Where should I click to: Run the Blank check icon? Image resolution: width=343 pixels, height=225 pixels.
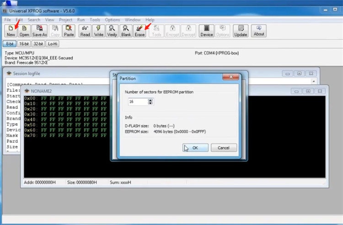126,31
